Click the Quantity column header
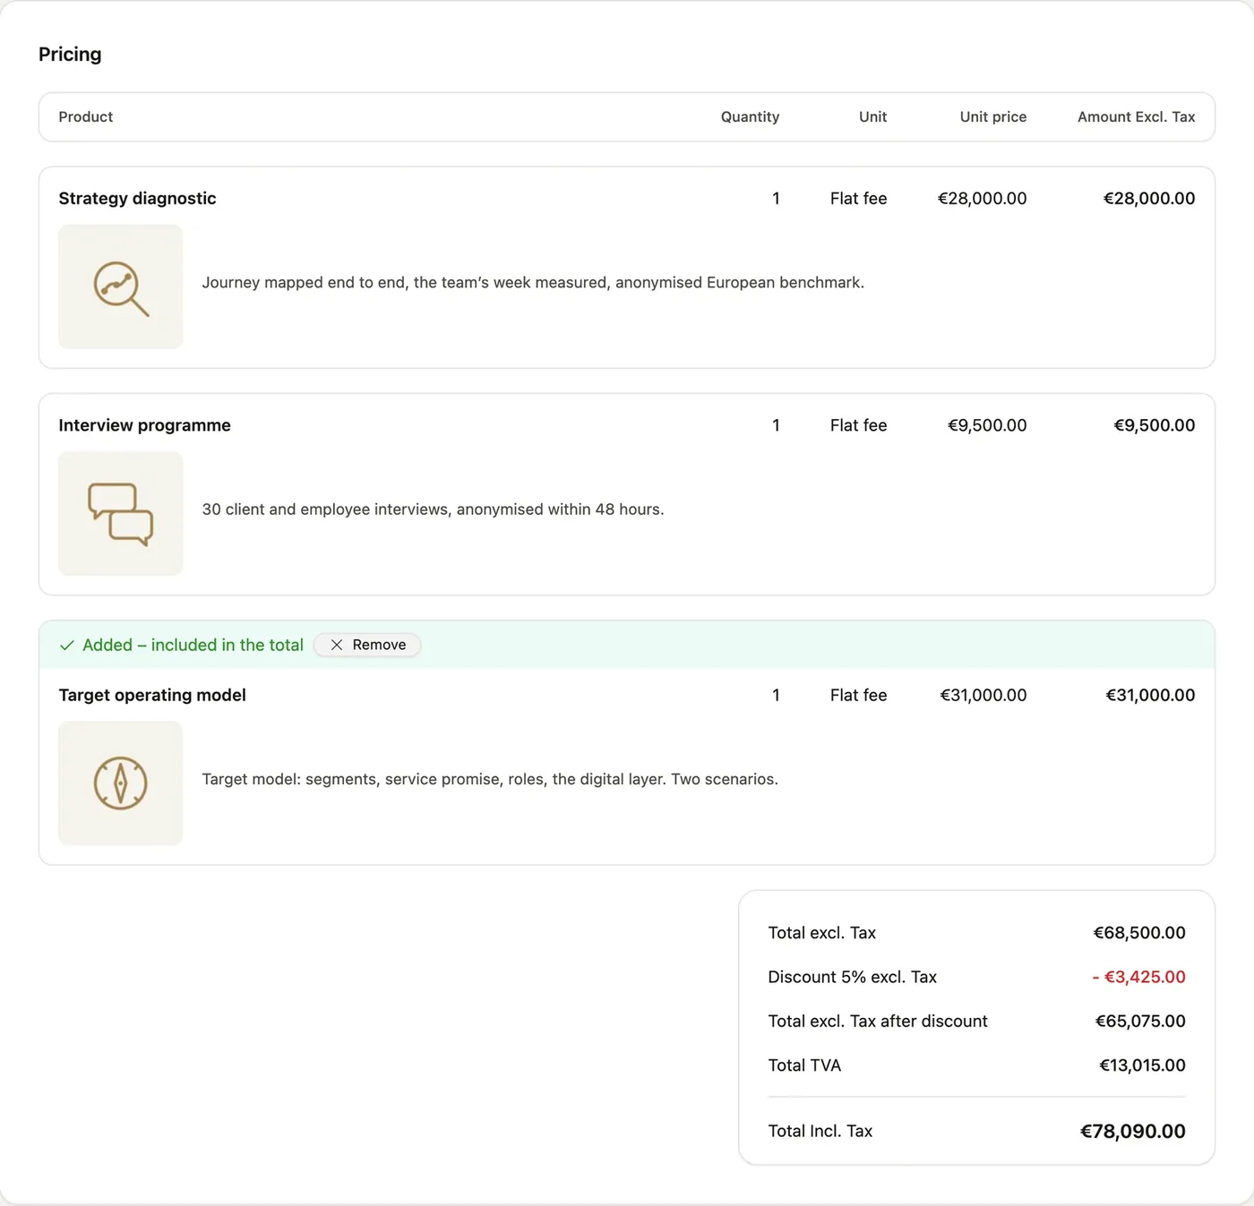Image resolution: width=1254 pixels, height=1206 pixels. [x=750, y=116]
